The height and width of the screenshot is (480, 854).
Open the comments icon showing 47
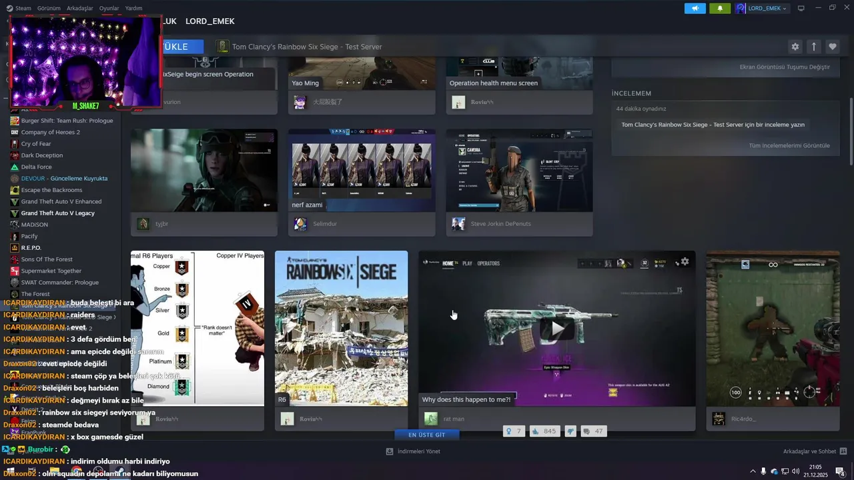point(593,431)
